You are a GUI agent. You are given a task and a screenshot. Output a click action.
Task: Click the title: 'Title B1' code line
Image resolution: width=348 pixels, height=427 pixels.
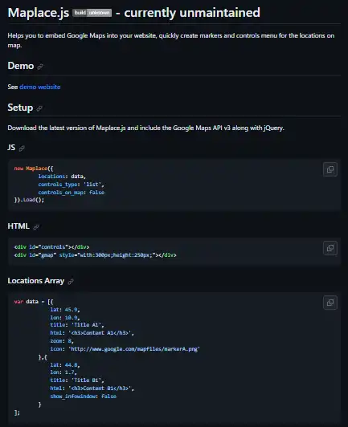tap(77, 380)
